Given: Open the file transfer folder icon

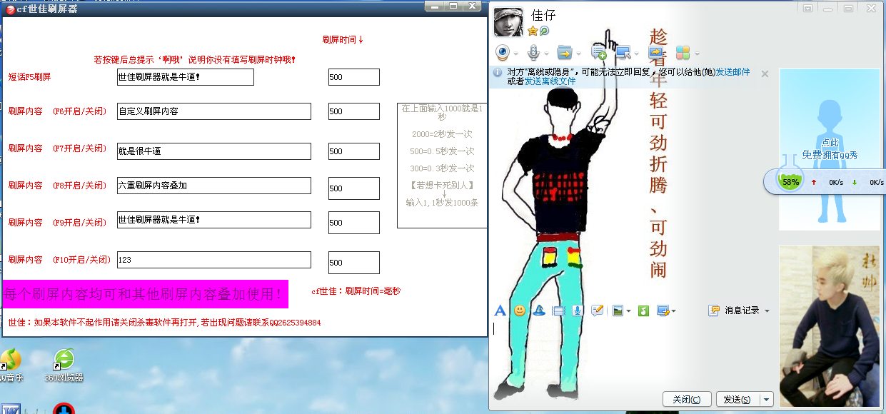Looking at the screenshot, I should (x=565, y=52).
